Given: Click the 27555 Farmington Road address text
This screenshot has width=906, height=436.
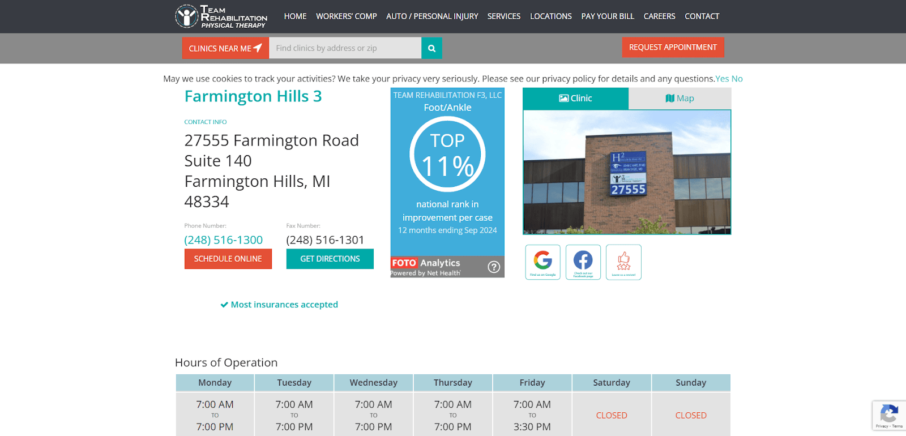Looking at the screenshot, I should point(272,140).
